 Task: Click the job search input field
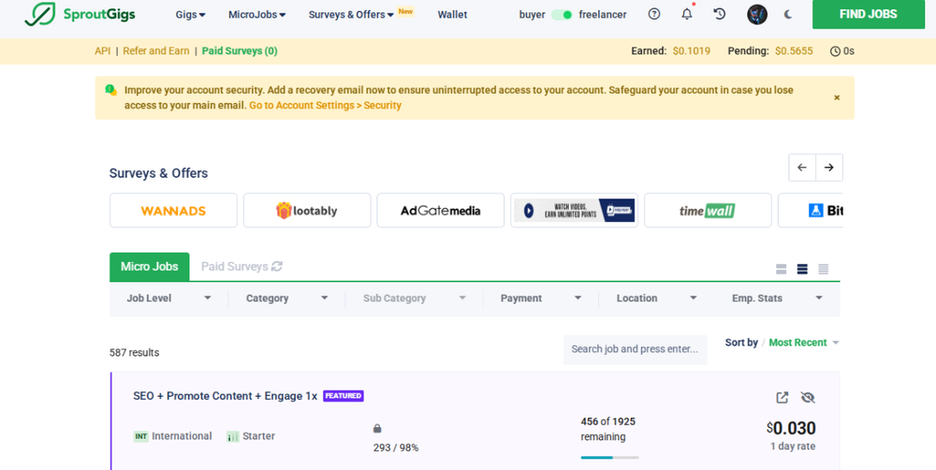[635, 349]
